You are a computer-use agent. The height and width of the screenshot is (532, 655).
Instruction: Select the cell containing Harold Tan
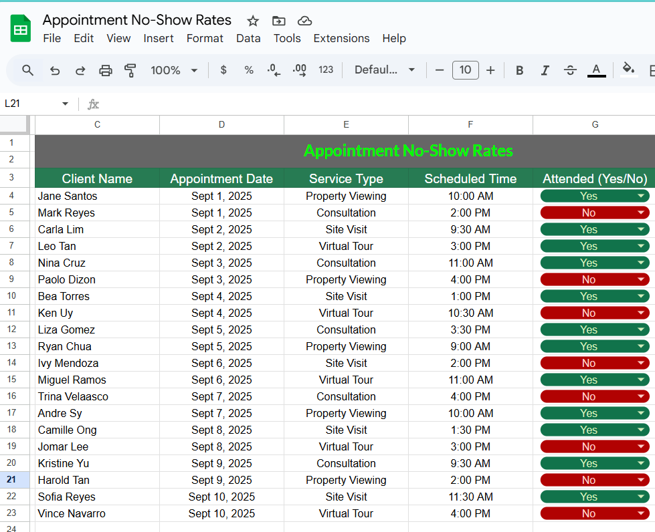click(x=97, y=480)
